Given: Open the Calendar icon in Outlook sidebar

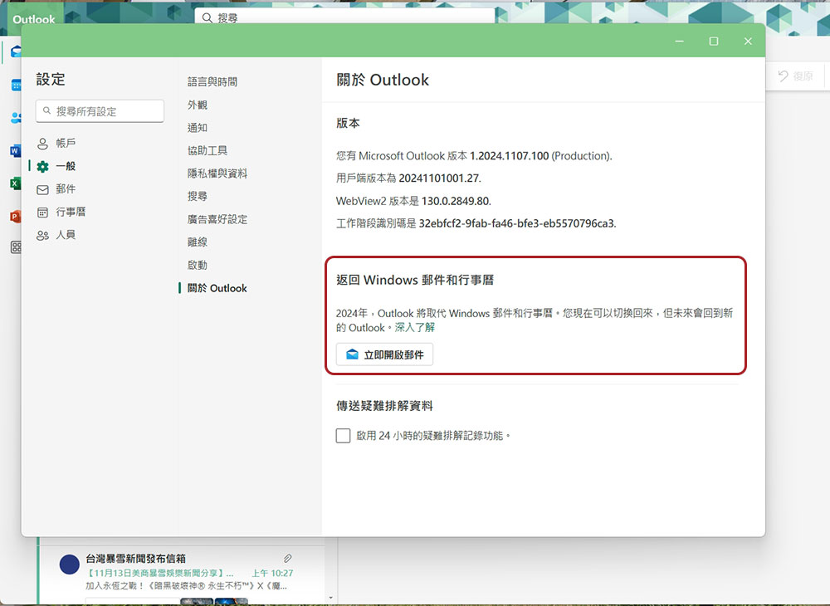Looking at the screenshot, I should coord(16,86).
